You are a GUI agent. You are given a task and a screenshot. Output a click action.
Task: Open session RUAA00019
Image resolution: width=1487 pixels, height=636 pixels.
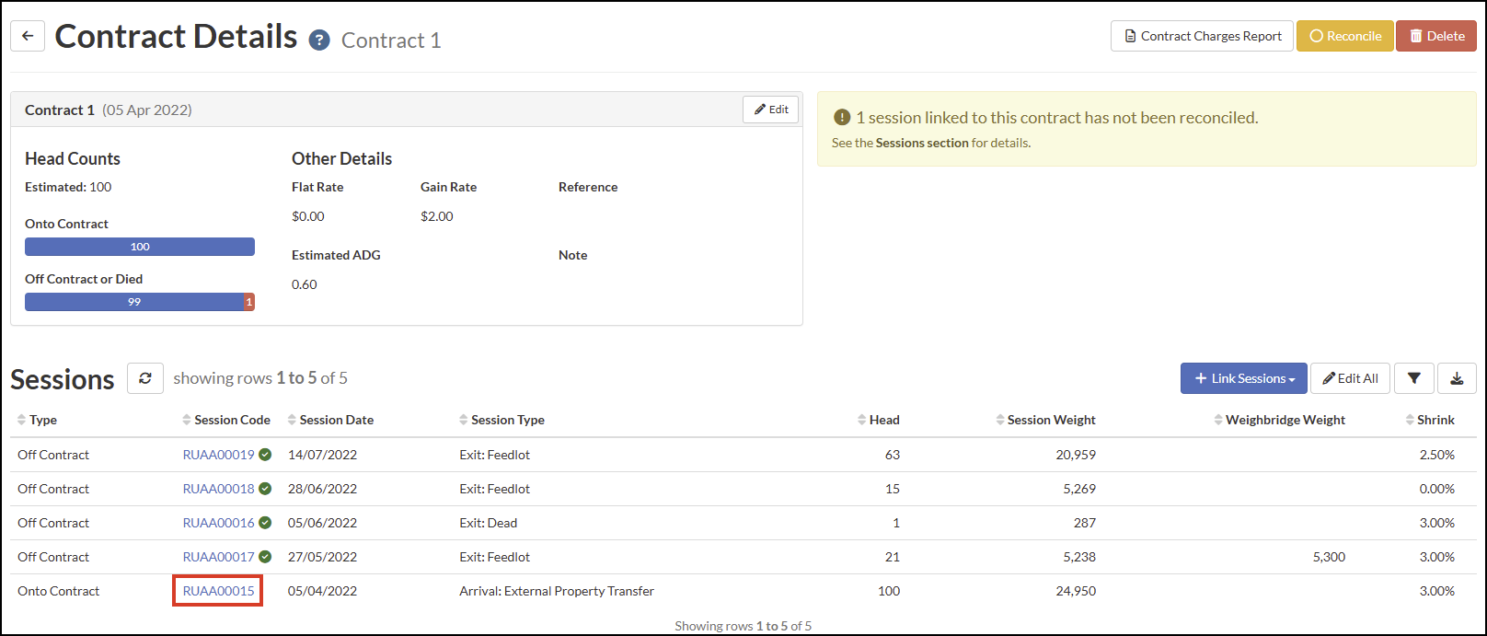(218, 455)
